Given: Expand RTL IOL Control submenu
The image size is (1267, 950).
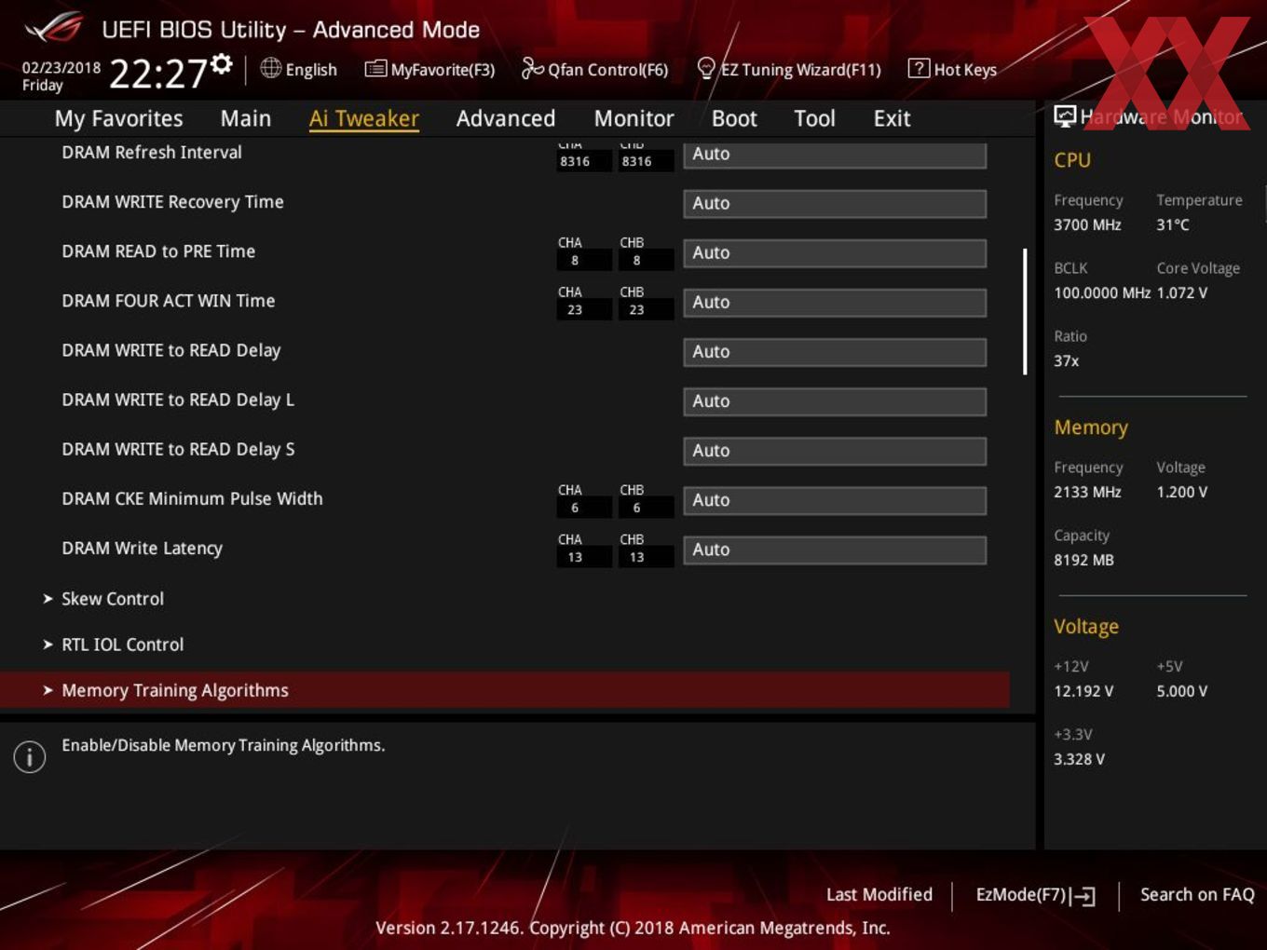Looking at the screenshot, I should pos(122,645).
